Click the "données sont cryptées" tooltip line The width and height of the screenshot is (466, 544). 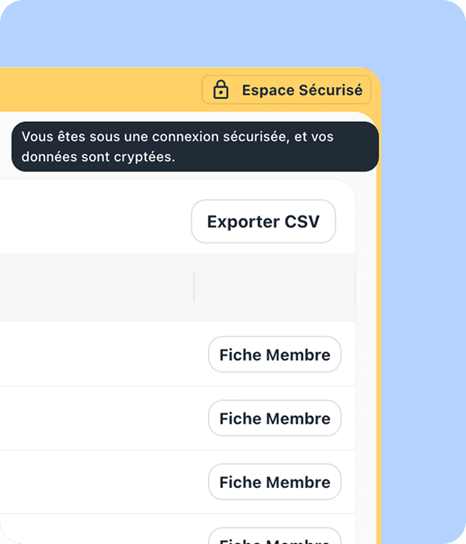coord(99,156)
